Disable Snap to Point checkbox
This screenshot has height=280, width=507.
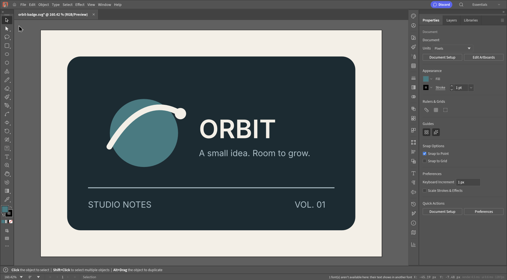(x=425, y=154)
